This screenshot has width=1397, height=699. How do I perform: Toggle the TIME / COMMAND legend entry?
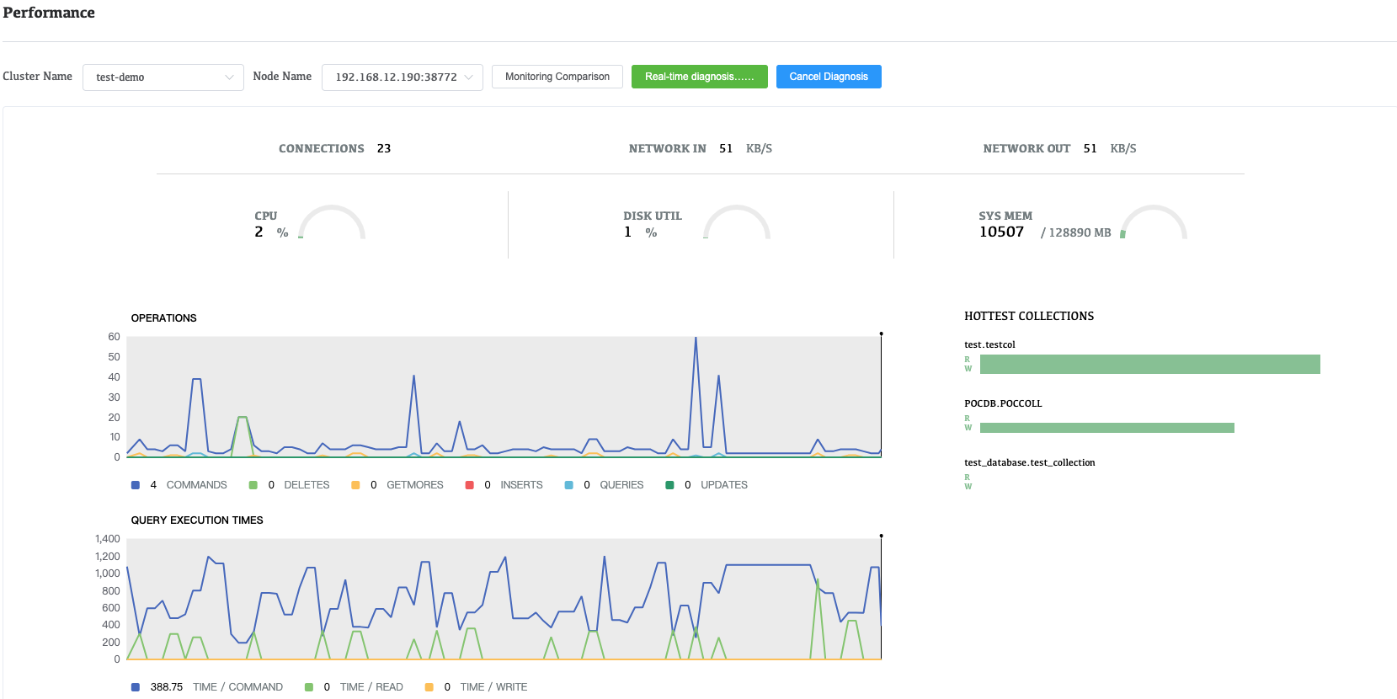[207, 687]
